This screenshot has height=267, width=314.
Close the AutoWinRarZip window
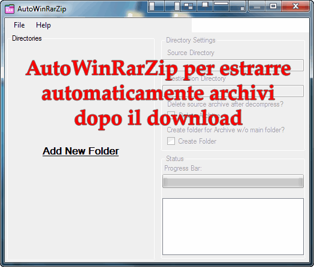295,6
